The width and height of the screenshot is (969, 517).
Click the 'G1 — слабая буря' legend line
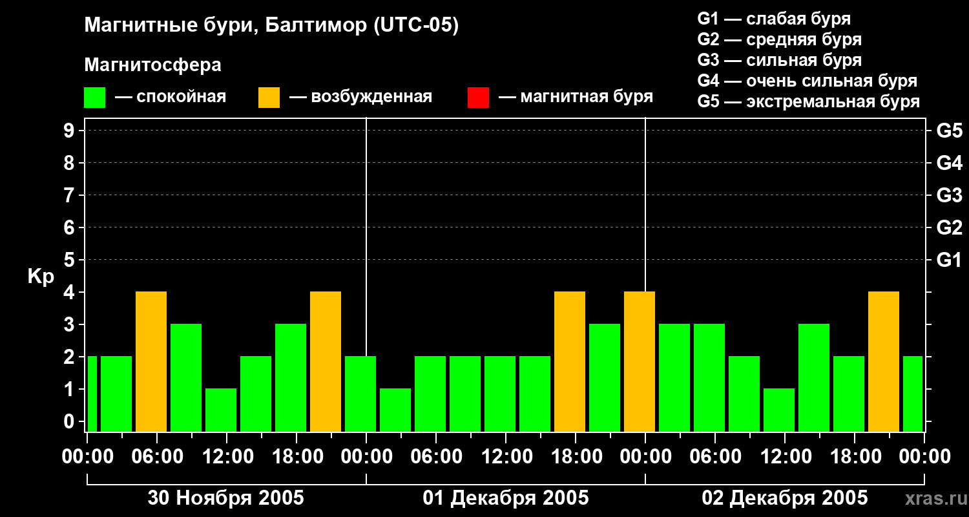(774, 19)
